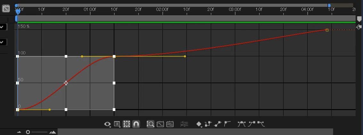Image resolution: width=363 pixels, height=135 pixels.
Task: Click the transform box center anchor point
Action: point(66,83)
